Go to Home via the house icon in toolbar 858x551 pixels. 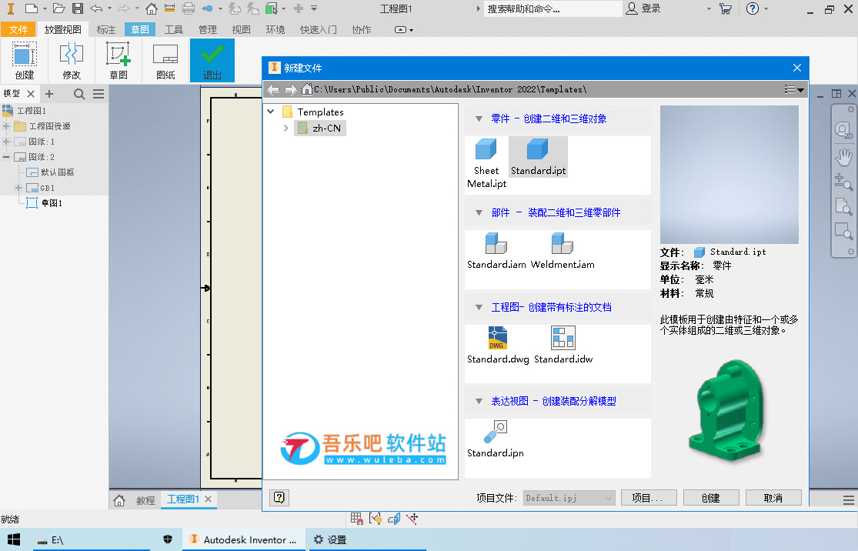coord(152,8)
